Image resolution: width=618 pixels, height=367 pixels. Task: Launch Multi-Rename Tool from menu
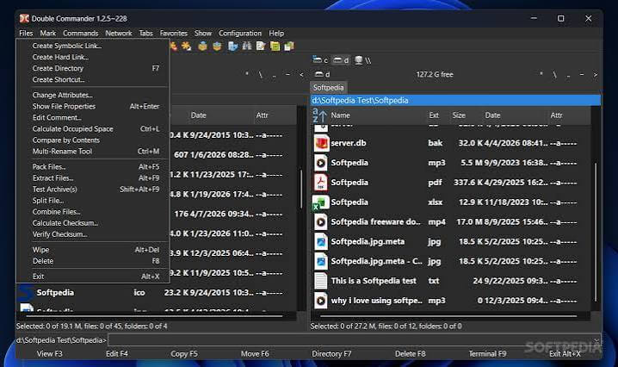pos(93,151)
